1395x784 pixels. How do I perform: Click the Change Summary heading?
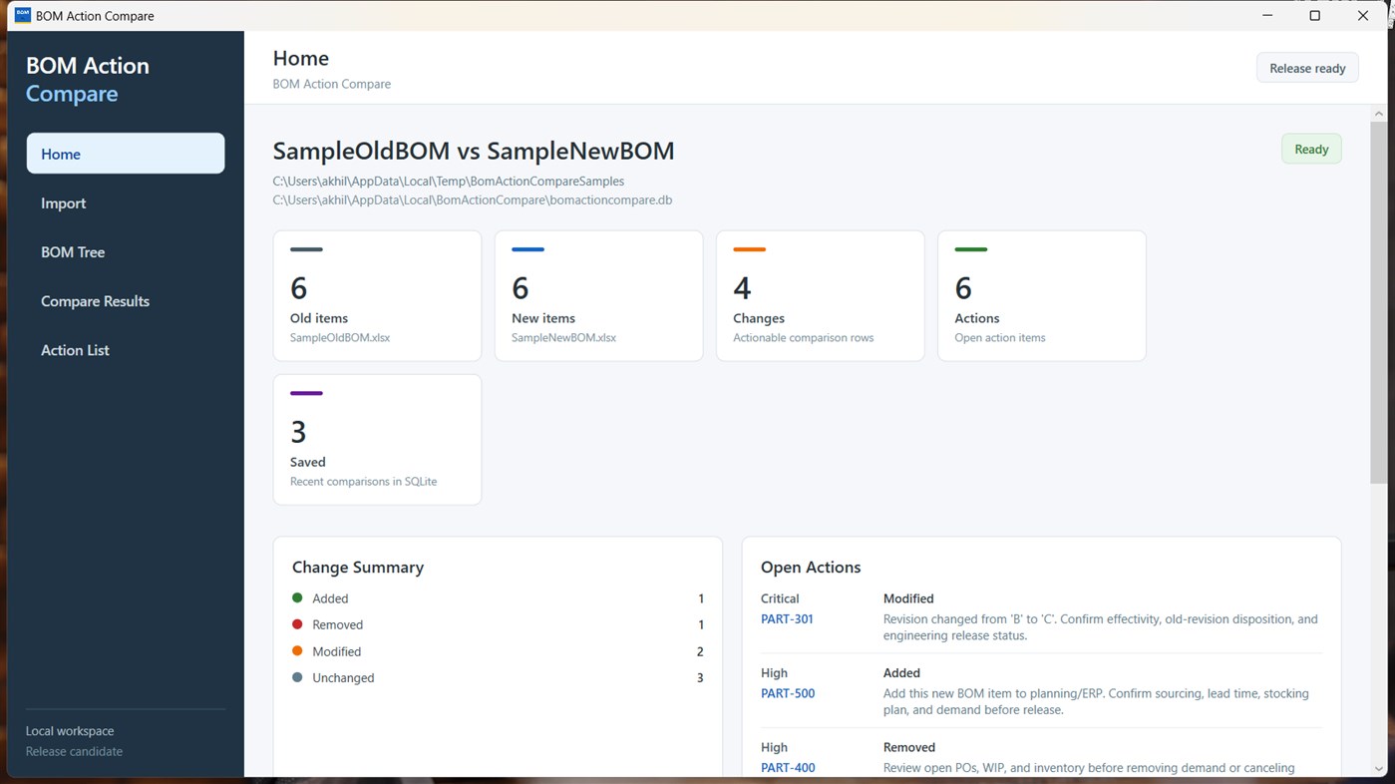pyautogui.click(x=358, y=567)
